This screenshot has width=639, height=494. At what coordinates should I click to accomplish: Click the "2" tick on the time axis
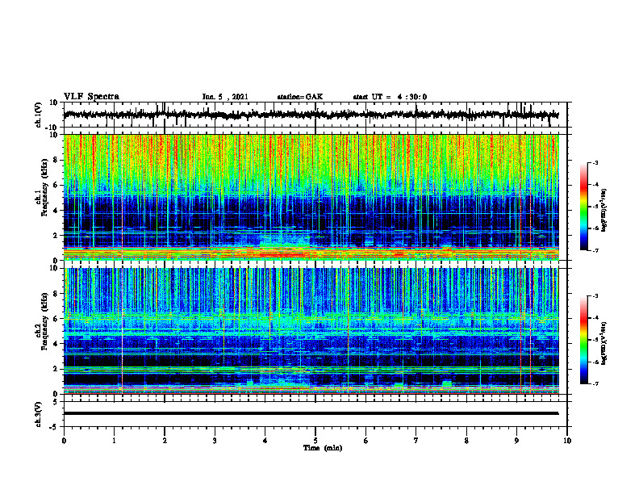(165, 441)
